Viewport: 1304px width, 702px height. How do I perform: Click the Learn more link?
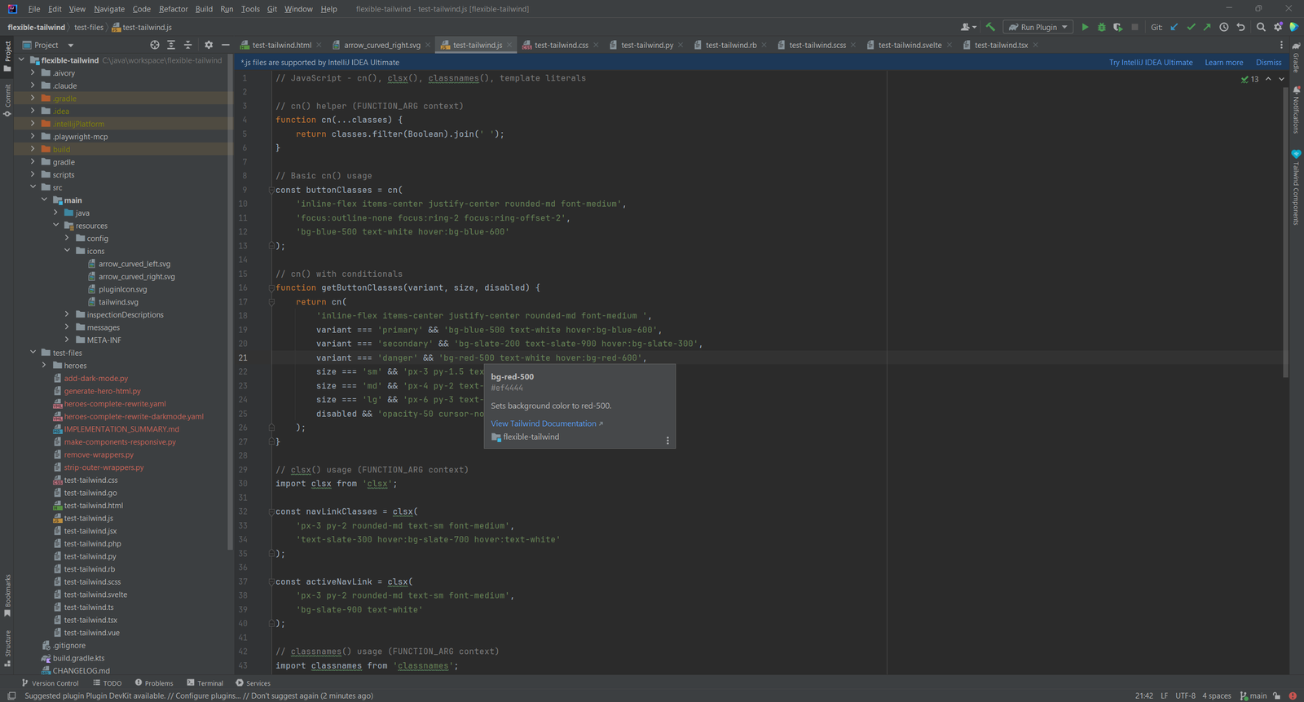pos(1224,63)
